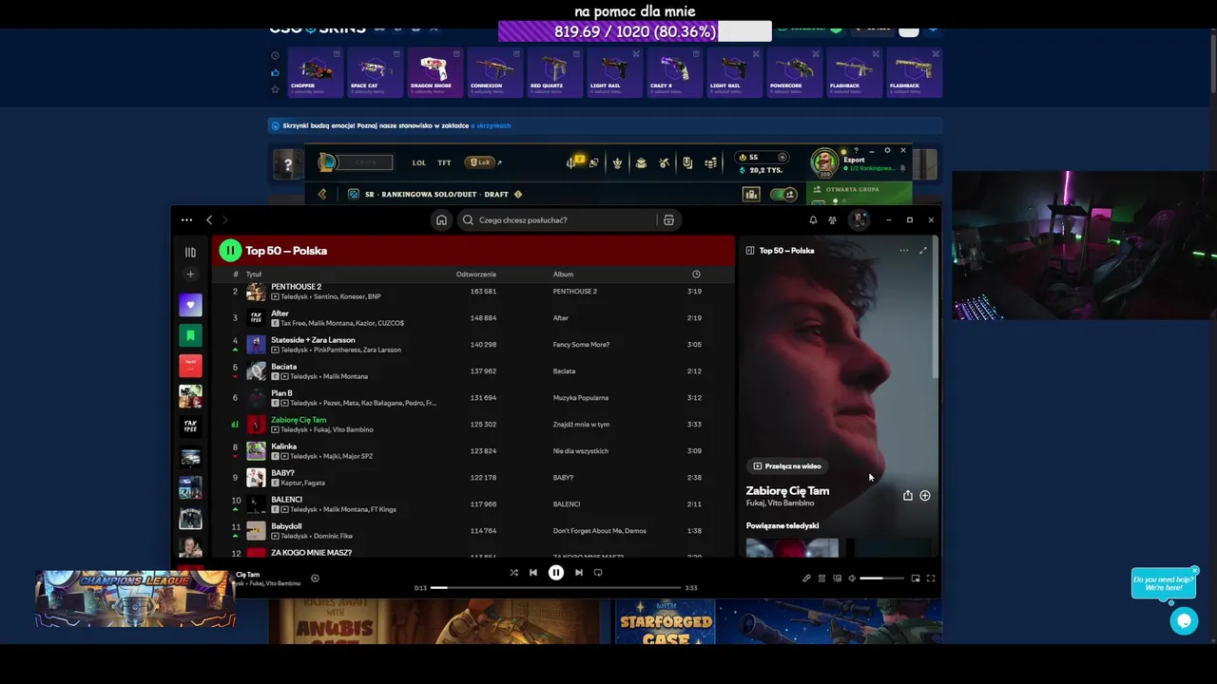Click the first related music video thumbnail
The height and width of the screenshot is (684, 1217).
(792, 548)
